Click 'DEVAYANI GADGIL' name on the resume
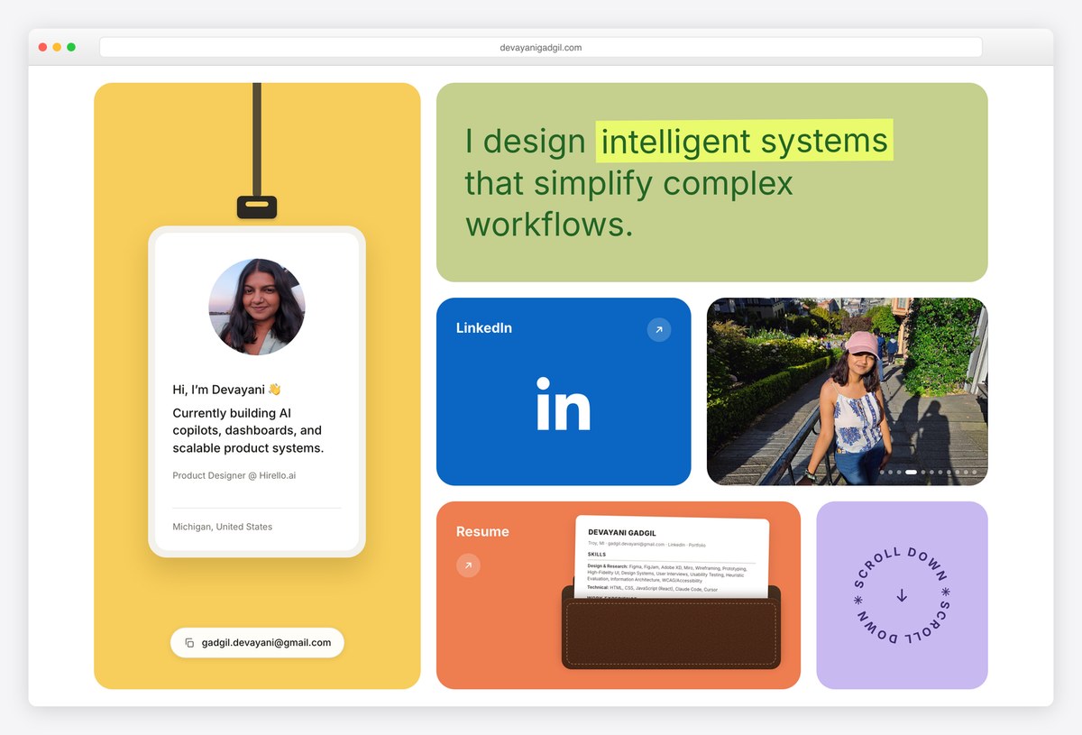This screenshot has width=1082, height=735. [x=622, y=533]
